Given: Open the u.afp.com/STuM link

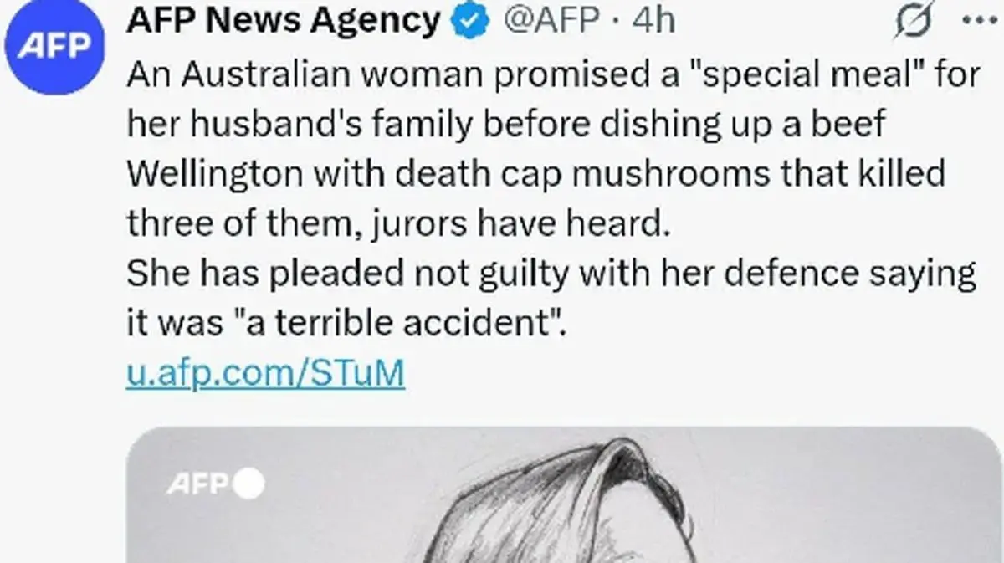Looking at the screenshot, I should click(x=265, y=373).
